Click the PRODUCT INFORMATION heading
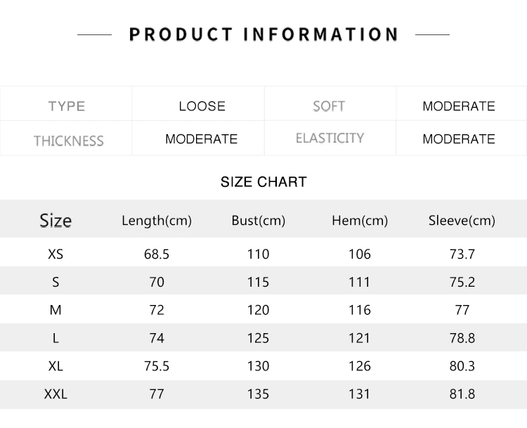527x428 pixels. (x=263, y=34)
